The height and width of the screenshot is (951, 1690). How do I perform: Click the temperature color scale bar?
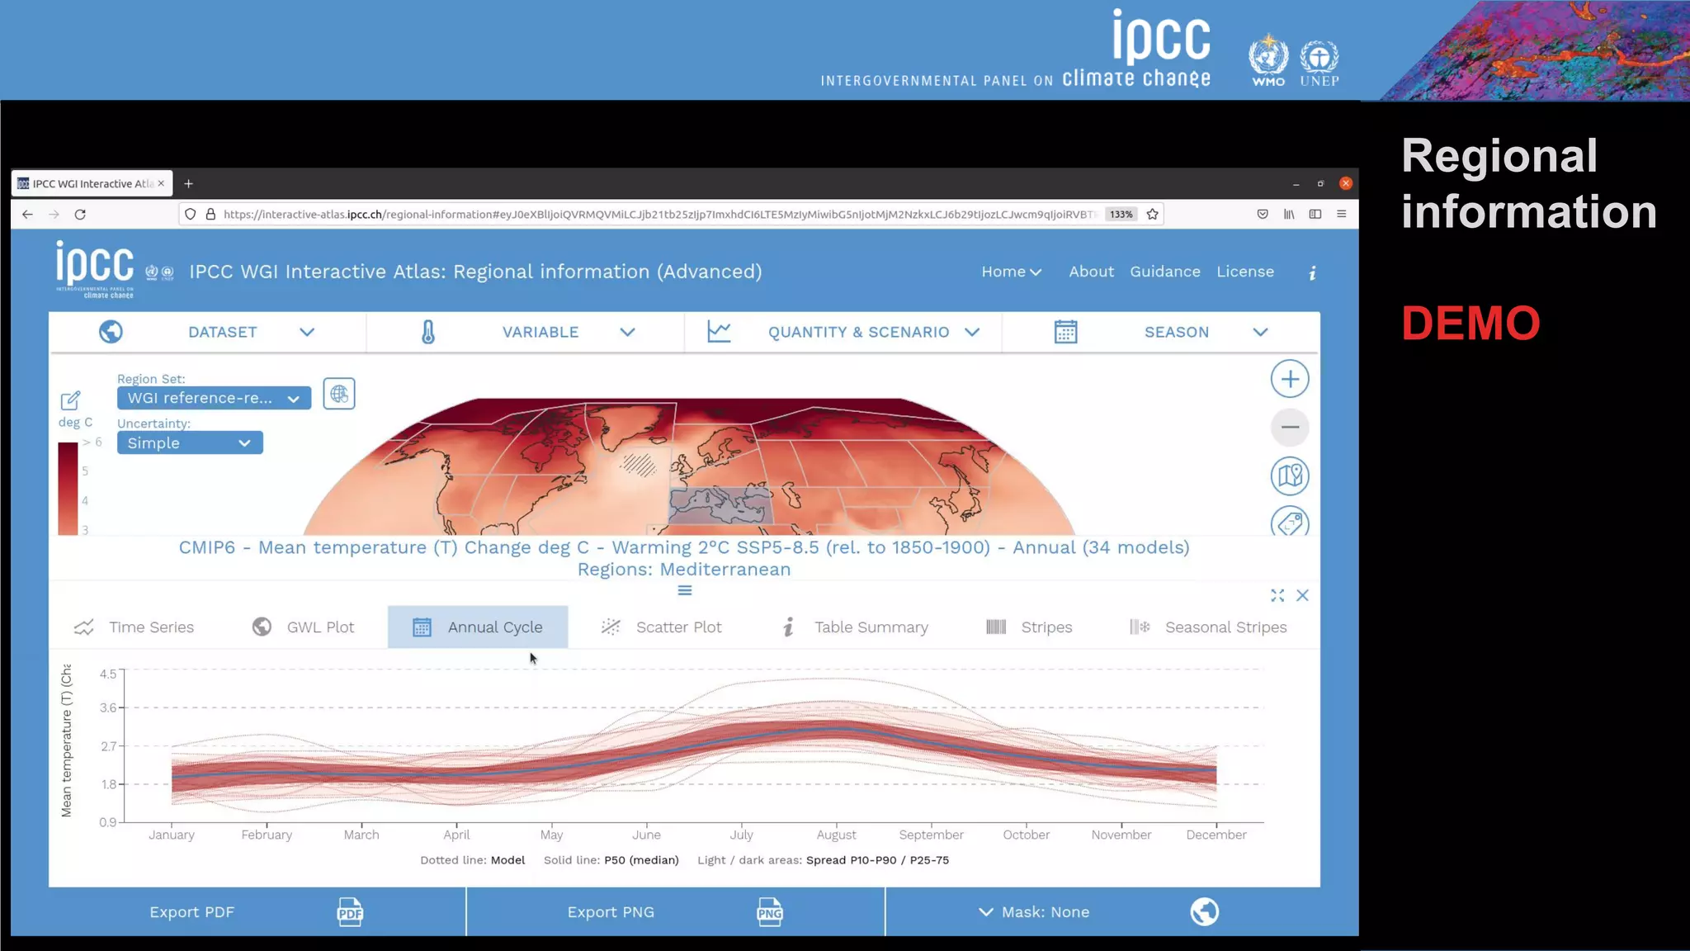click(68, 489)
